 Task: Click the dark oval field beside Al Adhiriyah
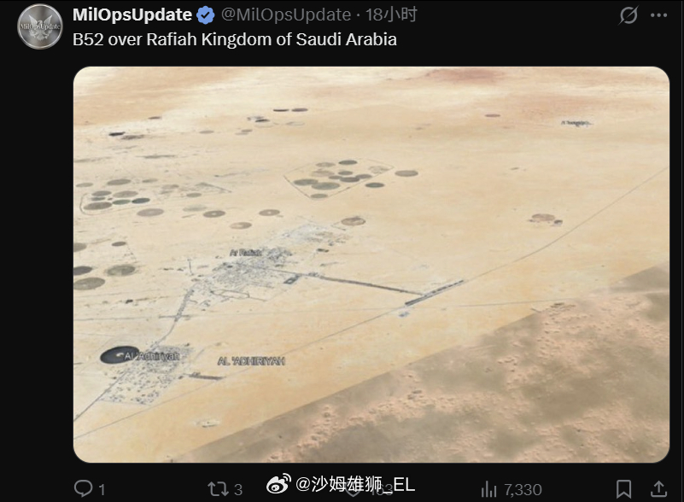click(119, 355)
